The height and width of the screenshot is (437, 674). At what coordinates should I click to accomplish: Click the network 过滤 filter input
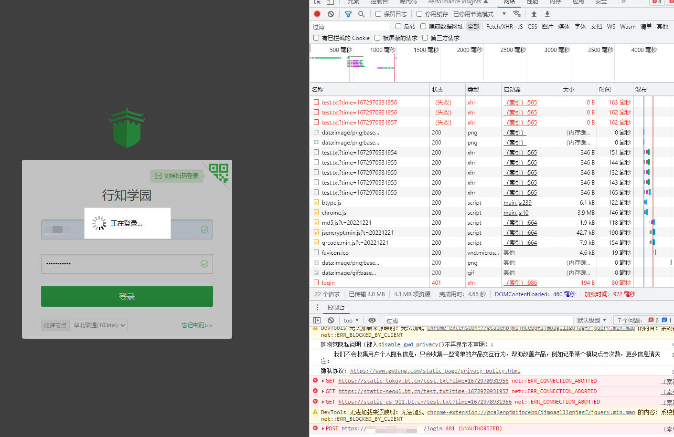[x=351, y=27]
